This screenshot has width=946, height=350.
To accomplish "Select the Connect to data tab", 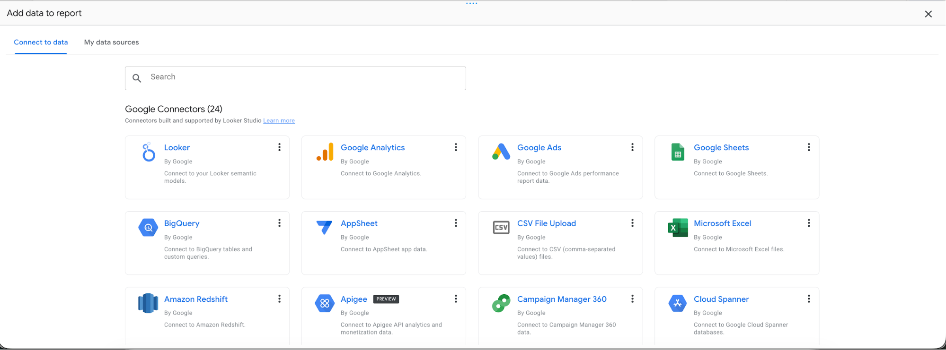I will (41, 42).
